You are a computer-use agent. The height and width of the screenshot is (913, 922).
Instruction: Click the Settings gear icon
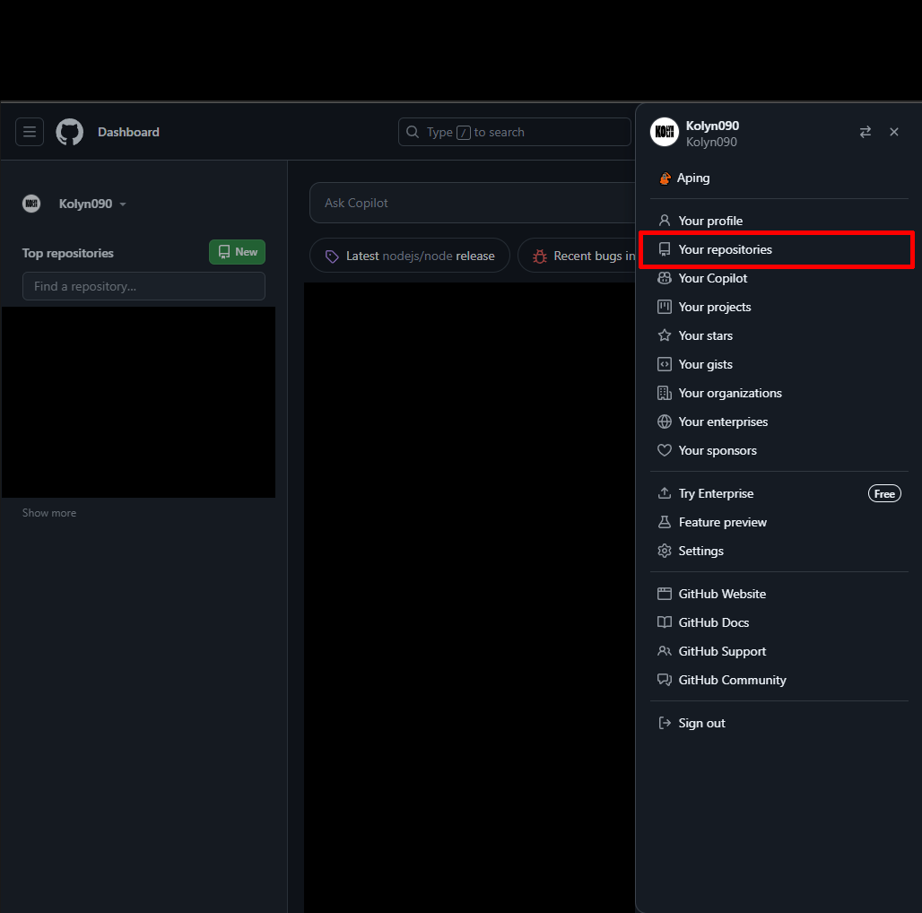665,551
